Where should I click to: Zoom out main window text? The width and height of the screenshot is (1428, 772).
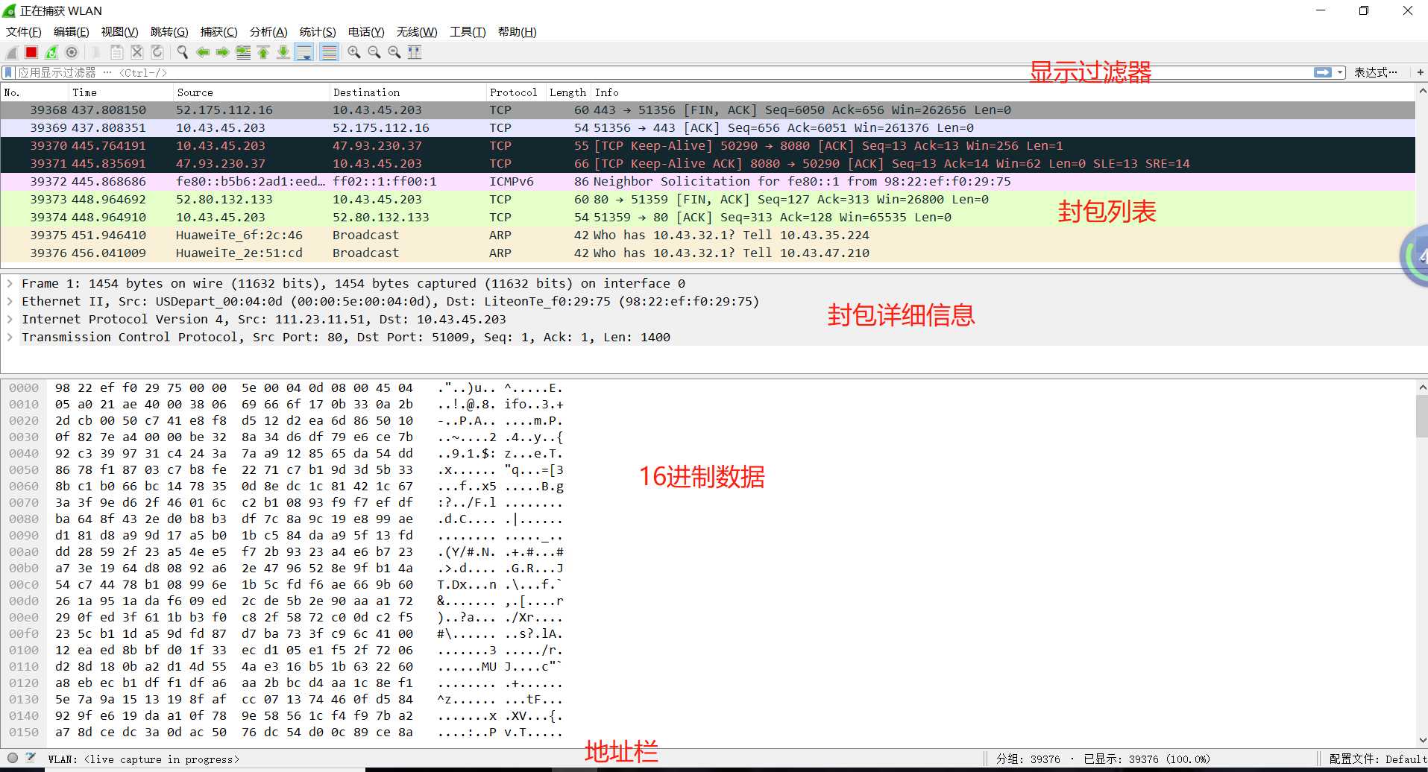(x=374, y=52)
